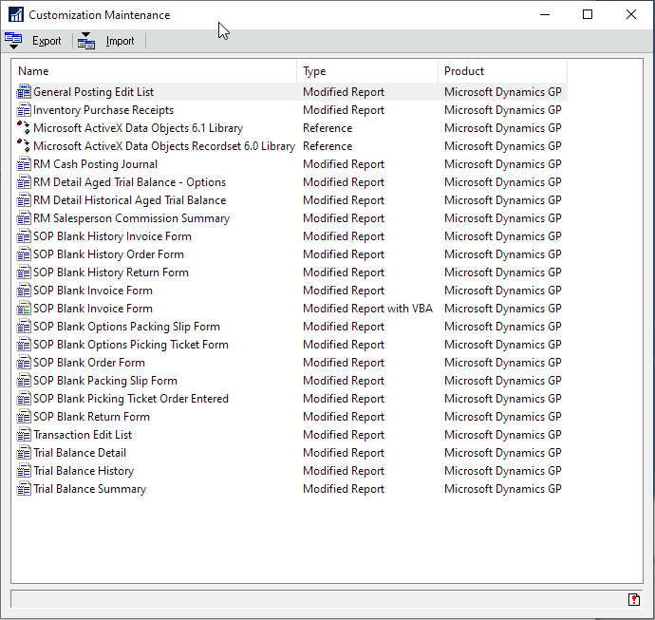The width and height of the screenshot is (655, 620).
Task: Click the ActiveX Data Objects 6.1 Library reference icon
Action: (24, 128)
